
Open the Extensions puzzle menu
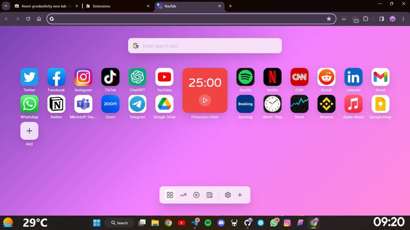click(366, 19)
